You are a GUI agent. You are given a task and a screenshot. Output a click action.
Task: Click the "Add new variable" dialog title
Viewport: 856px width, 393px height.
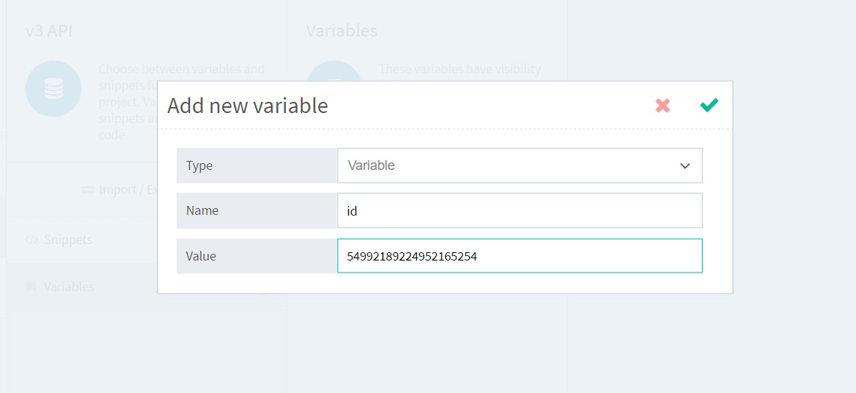[248, 106]
